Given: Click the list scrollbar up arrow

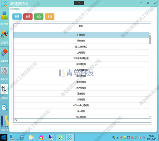Looking at the screenshot, I should (150, 34).
